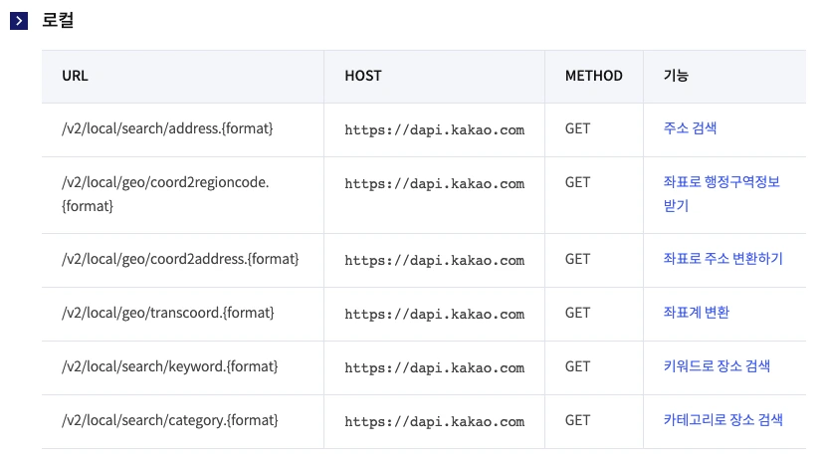Click the search/category.{format} URL cell
The width and height of the screenshot is (826, 463).
(172, 420)
